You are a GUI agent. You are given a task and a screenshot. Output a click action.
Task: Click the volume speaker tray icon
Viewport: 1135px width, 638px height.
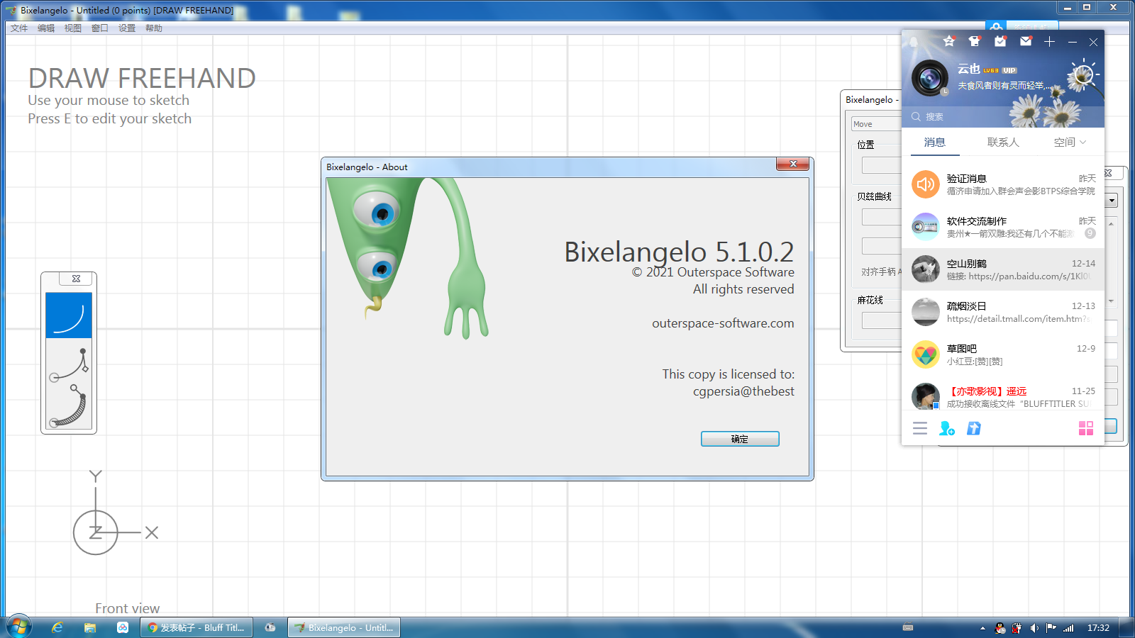[1034, 628]
